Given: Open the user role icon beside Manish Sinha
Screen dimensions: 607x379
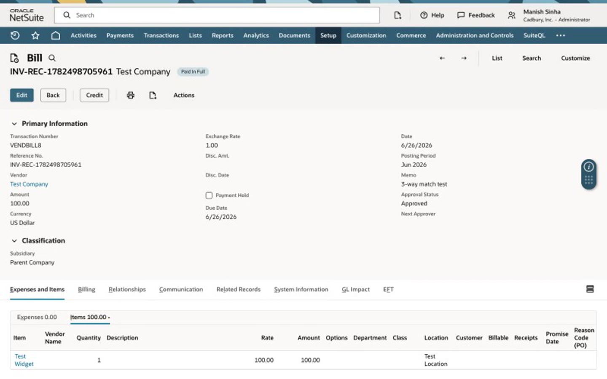Looking at the screenshot, I should (x=511, y=15).
